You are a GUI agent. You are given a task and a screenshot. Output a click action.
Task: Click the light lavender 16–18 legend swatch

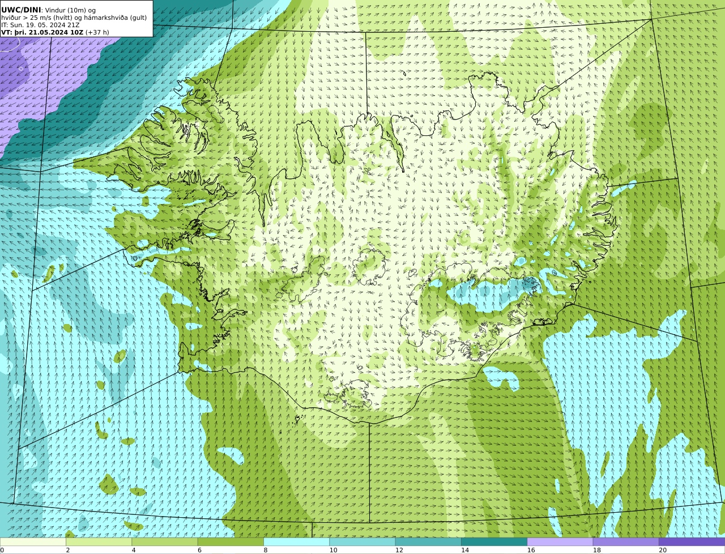(560, 542)
